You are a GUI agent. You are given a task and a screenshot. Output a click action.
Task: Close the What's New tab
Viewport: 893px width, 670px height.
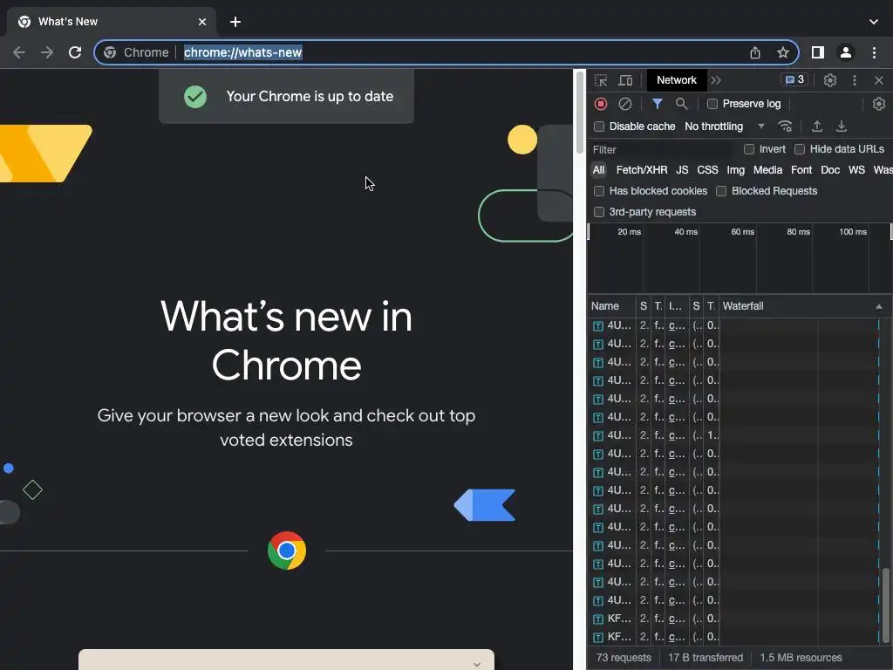point(202,22)
